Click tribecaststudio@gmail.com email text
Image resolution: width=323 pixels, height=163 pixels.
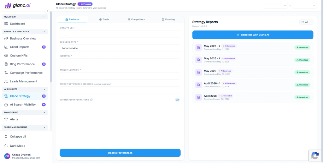click(x=26, y=158)
